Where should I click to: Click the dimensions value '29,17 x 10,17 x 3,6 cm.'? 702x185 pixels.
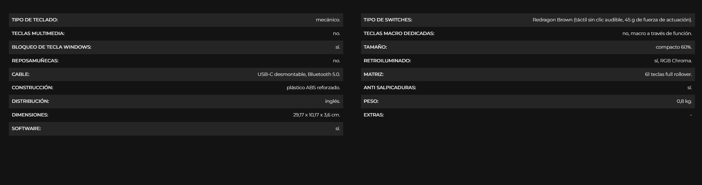click(316, 115)
